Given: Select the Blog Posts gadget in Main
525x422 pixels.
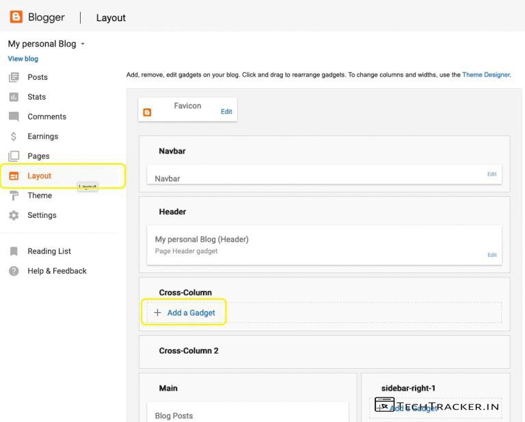Looking at the screenshot, I should 174,415.
